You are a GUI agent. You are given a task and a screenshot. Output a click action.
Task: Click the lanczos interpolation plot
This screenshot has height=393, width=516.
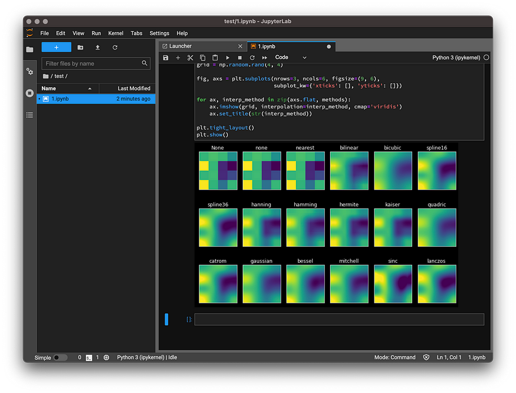click(x=437, y=284)
